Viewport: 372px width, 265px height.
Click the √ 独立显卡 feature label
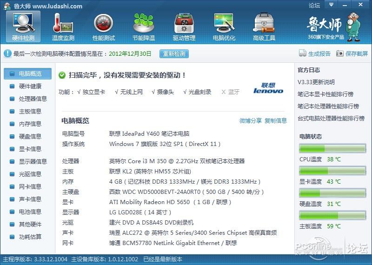(91, 92)
